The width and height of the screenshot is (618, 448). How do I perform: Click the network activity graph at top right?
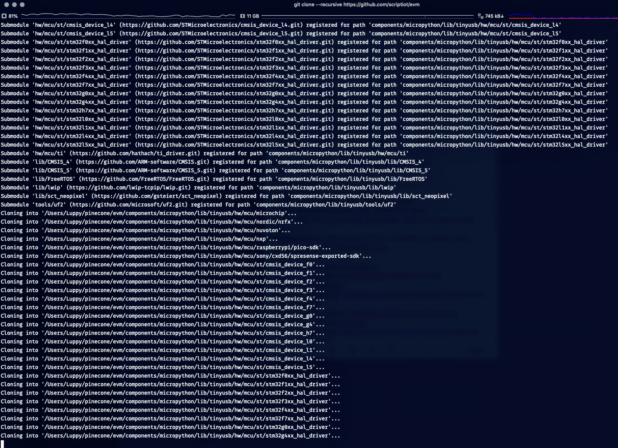click(562, 16)
